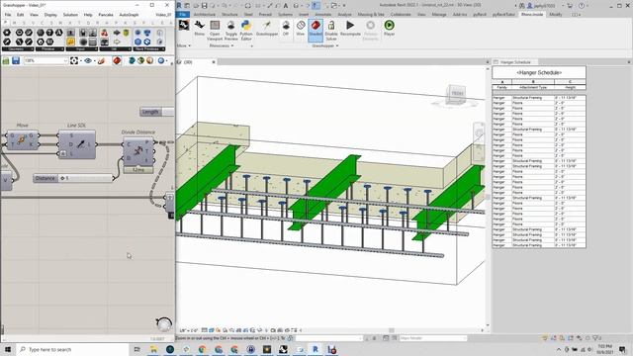Image resolution: width=633 pixels, height=356 pixels.
Task: Click Open Viewport in Rhinoceros panel
Action: click(x=215, y=31)
